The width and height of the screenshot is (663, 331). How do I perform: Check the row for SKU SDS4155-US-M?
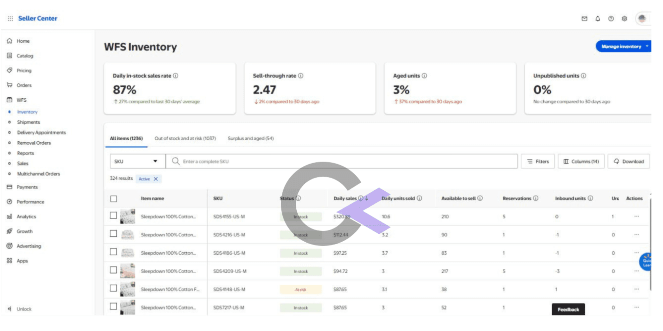(113, 215)
